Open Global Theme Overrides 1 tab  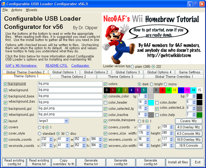coord(174,77)
